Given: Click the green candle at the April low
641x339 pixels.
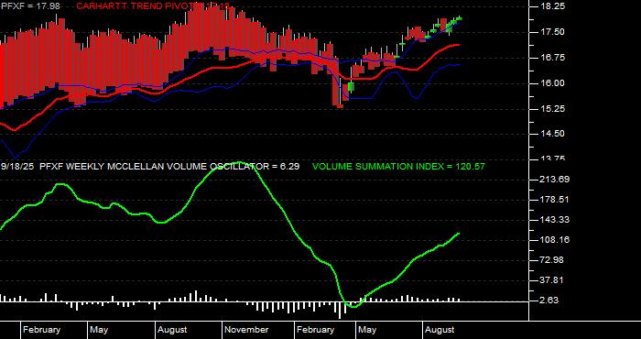Looking at the screenshot, I should (351, 87).
